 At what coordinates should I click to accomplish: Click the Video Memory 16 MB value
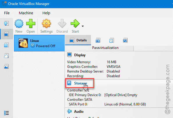click(111, 62)
